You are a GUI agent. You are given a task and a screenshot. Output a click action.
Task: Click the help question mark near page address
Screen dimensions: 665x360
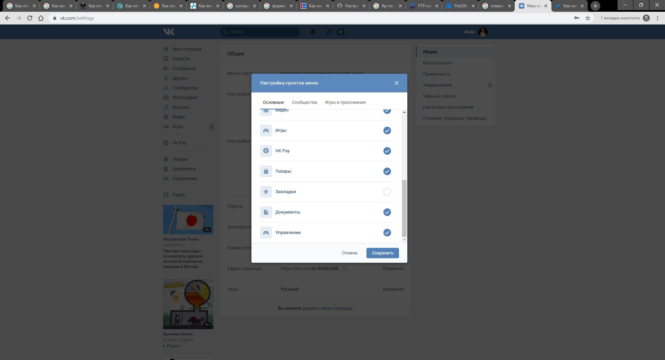pyautogui.click(x=345, y=269)
